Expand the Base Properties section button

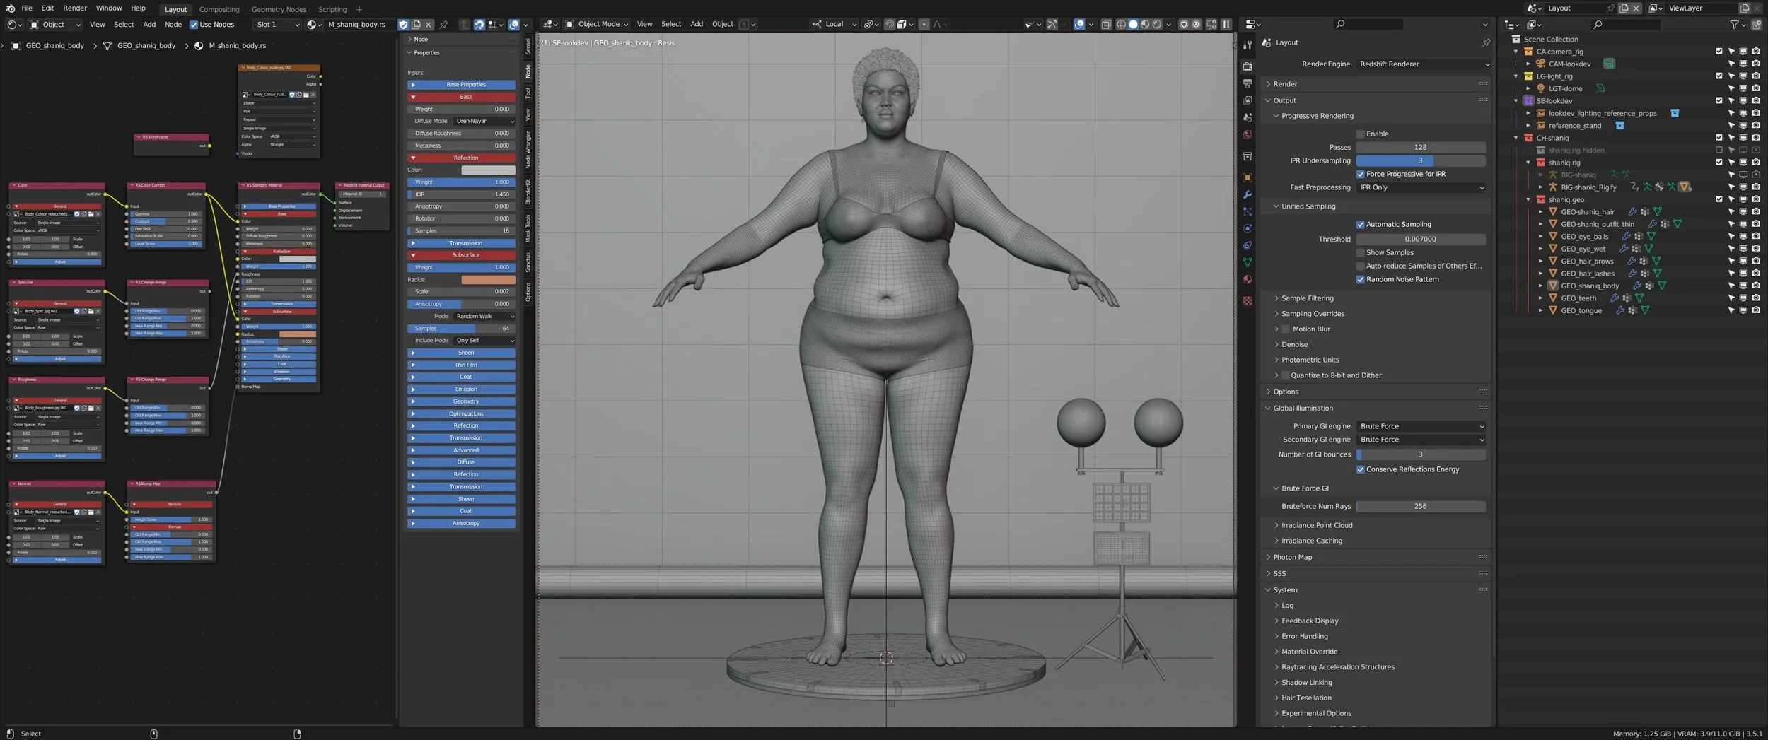(461, 84)
